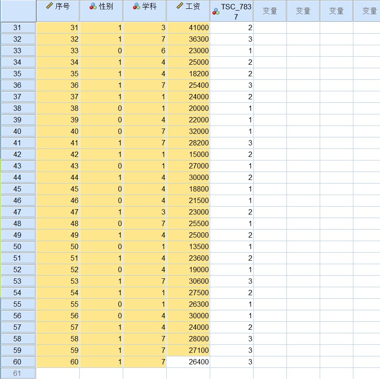Click the salary cell 27100
This screenshot has width=380, height=379.
click(x=188, y=350)
